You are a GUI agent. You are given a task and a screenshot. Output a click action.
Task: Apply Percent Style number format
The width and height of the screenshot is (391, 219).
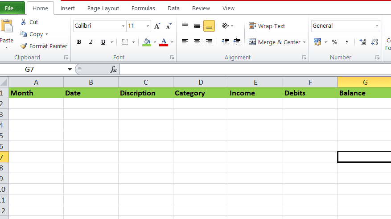pos(334,42)
